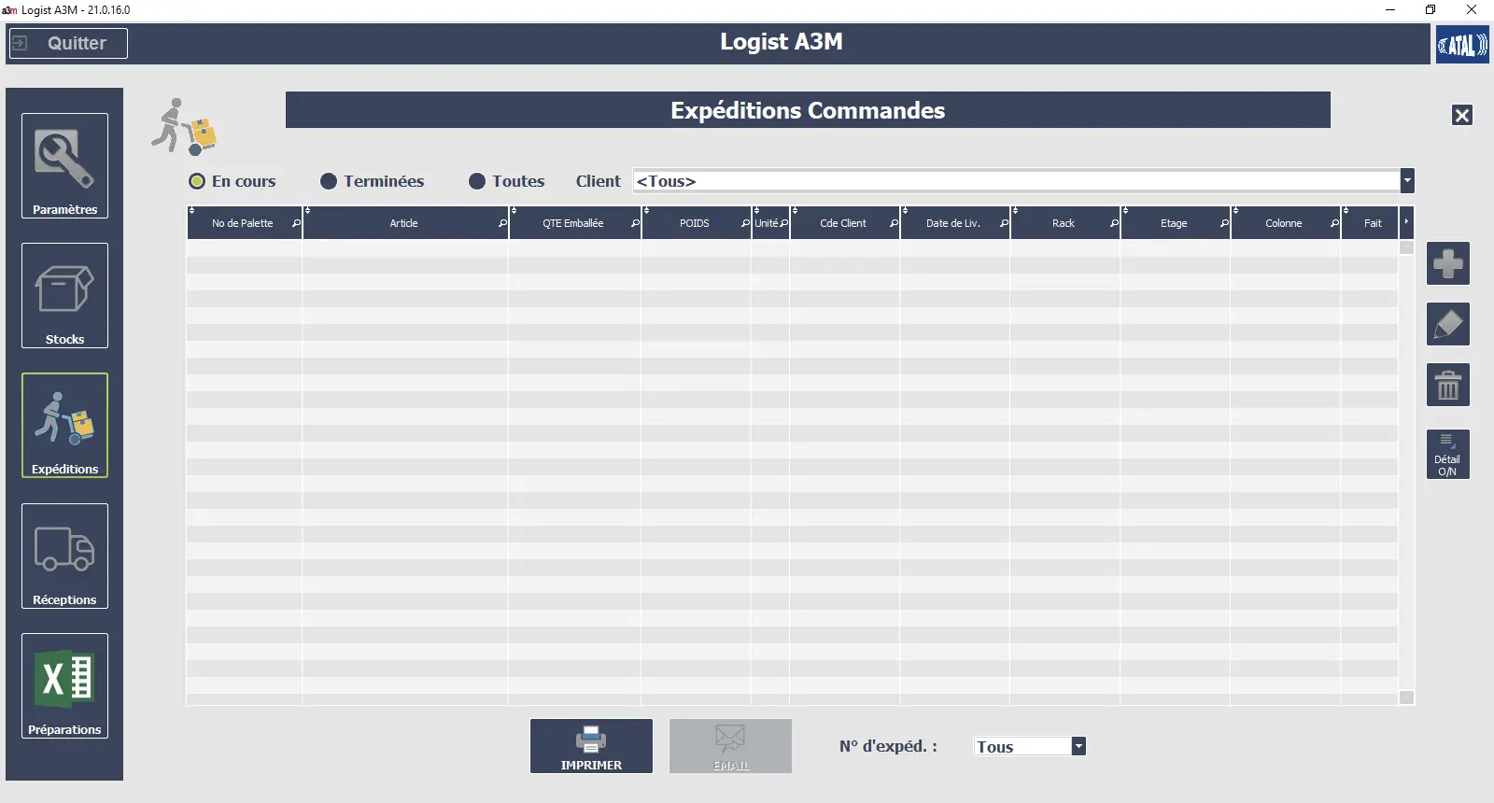The height and width of the screenshot is (803, 1494).
Task: Search in Etage column magnifier
Action: point(1224,224)
